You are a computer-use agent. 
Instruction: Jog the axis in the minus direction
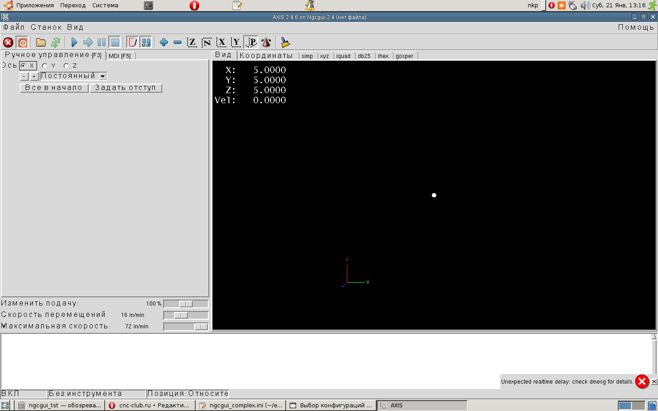24,76
